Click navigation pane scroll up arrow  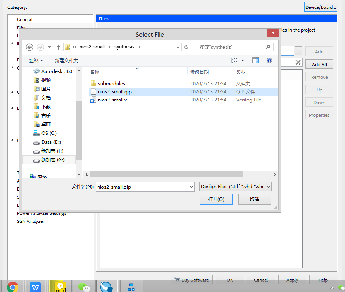pos(79,71)
